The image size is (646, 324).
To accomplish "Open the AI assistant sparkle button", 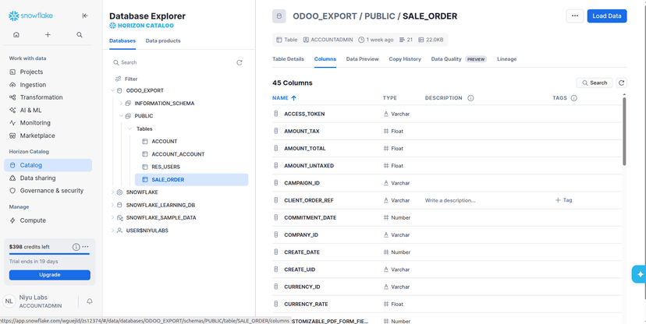I will click(639, 274).
